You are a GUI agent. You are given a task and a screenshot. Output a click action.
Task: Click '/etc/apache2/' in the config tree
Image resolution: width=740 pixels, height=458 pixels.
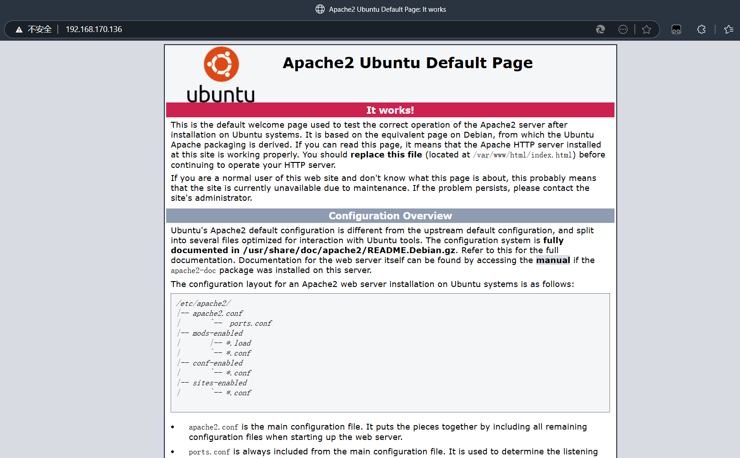pyautogui.click(x=204, y=303)
